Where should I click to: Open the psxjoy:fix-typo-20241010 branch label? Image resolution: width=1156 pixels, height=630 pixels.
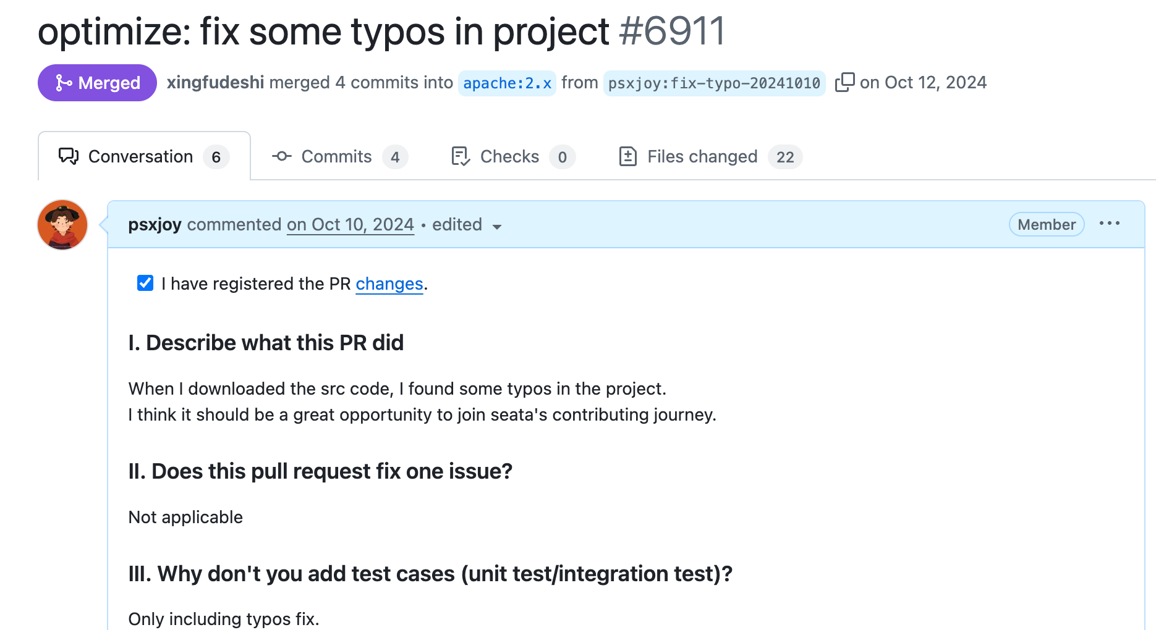pos(713,82)
